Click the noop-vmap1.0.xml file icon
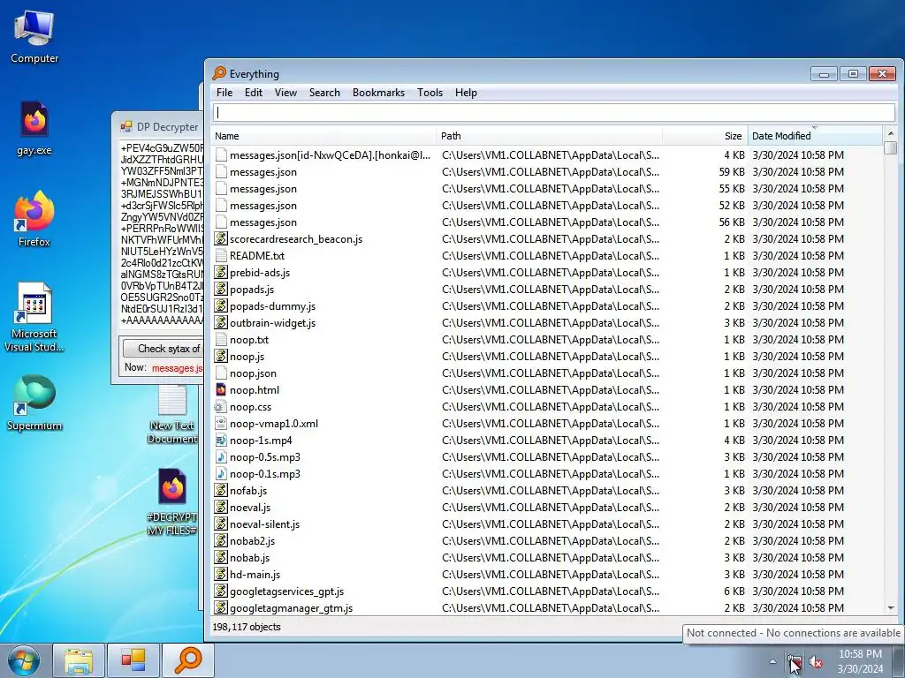Viewport: 905px width, 678px height. [220, 423]
